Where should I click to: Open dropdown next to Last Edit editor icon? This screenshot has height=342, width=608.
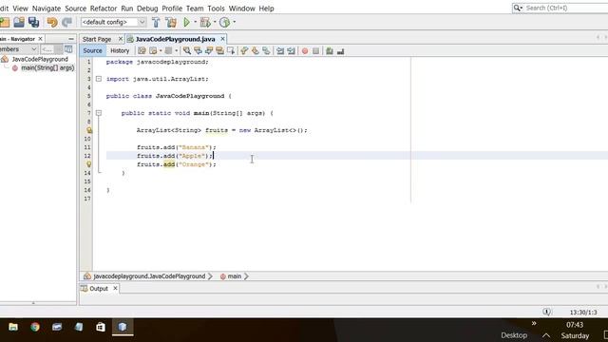click(x=161, y=50)
